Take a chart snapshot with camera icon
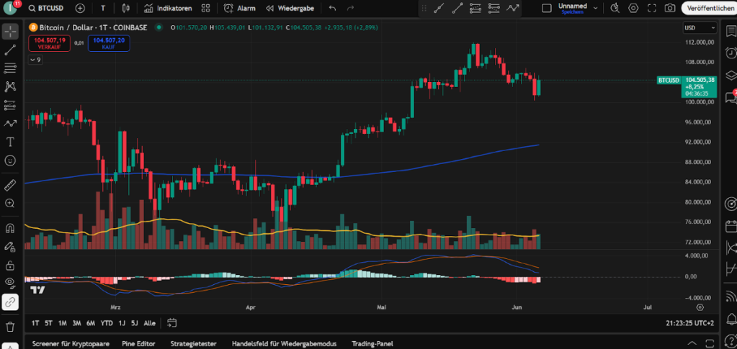The height and width of the screenshot is (349, 737). (669, 8)
